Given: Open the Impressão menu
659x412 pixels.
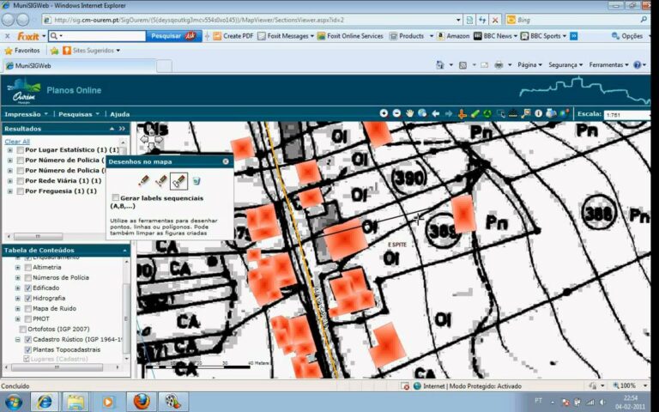Looking at the screenshot, I should 26,114.
